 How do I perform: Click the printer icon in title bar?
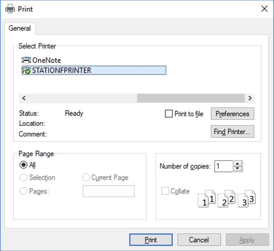(10, 9)
